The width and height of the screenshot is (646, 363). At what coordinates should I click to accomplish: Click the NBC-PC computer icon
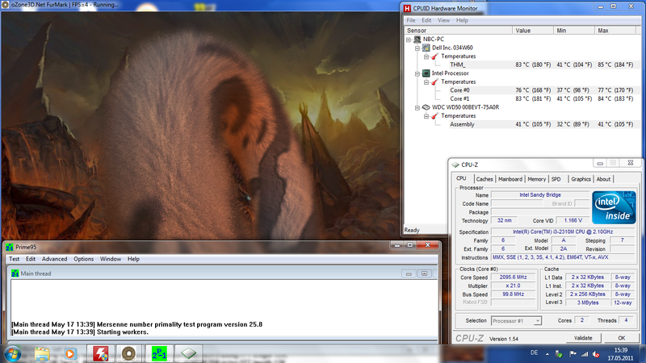[417, 39]
